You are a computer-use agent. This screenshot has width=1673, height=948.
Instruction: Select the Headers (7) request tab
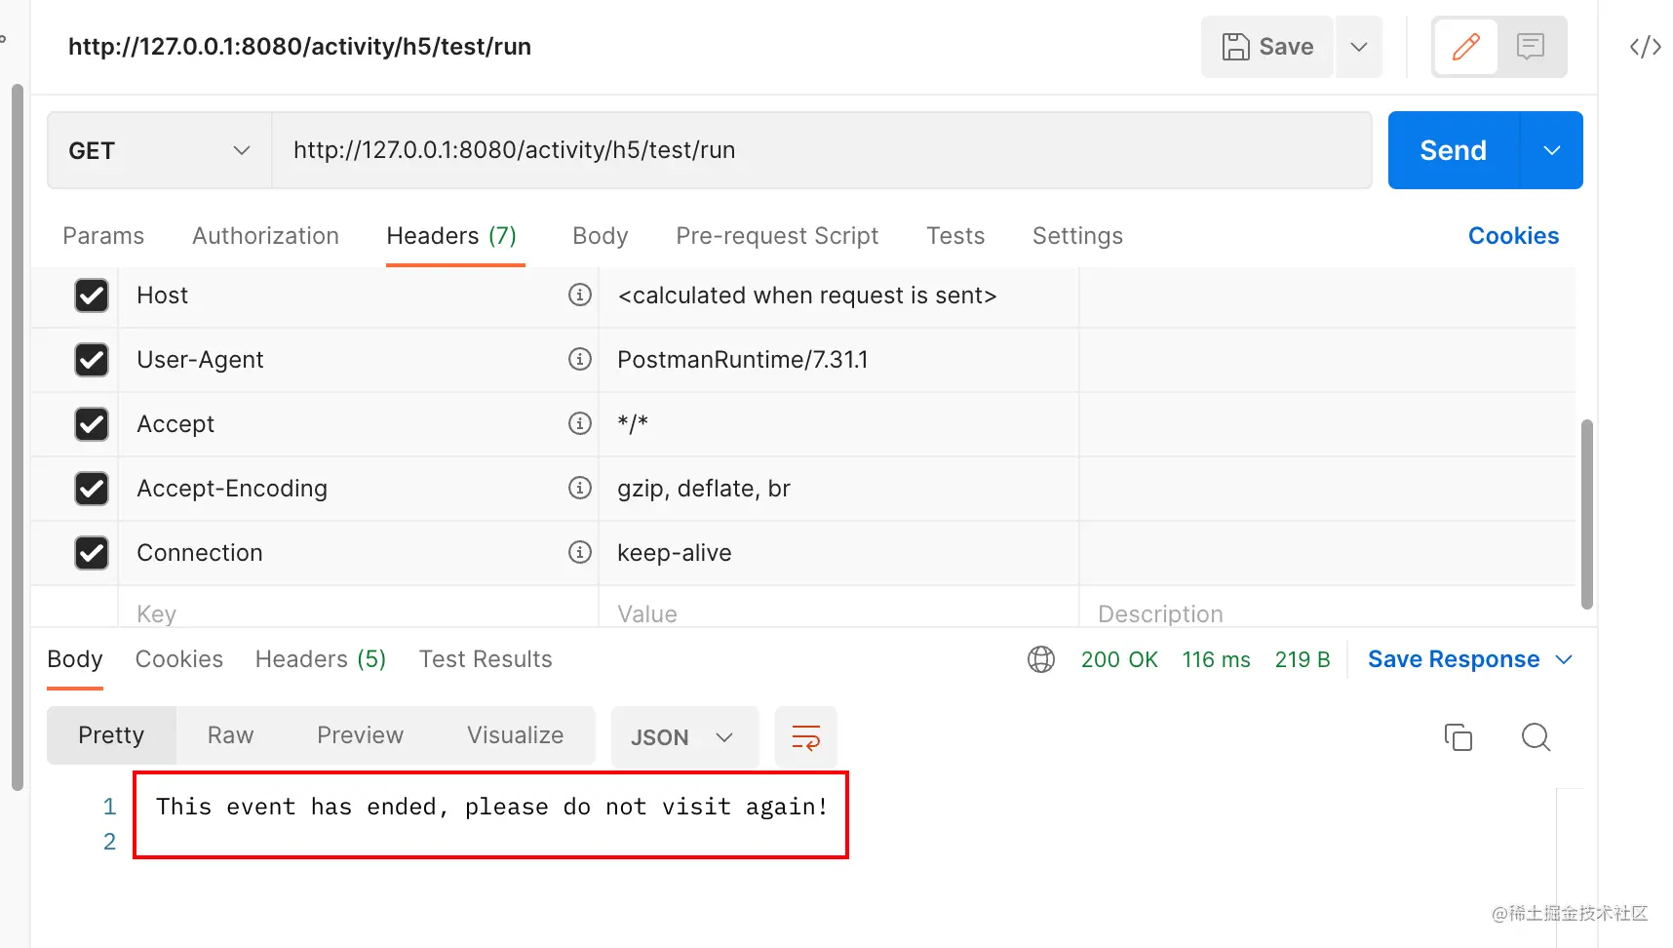tap(451, 236)
